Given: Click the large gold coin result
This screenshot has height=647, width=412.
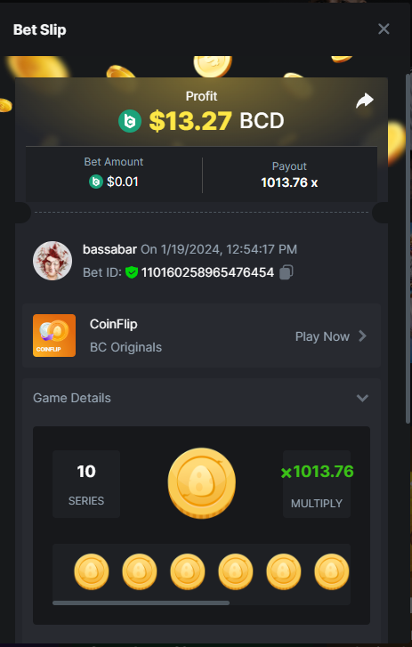Looking at the screenshot, I should click(202, 483).
